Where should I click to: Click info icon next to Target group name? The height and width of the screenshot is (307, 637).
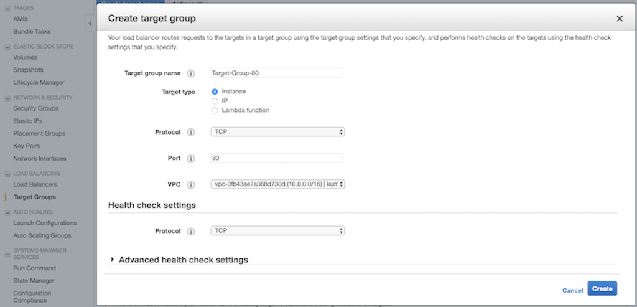point(191,73)
